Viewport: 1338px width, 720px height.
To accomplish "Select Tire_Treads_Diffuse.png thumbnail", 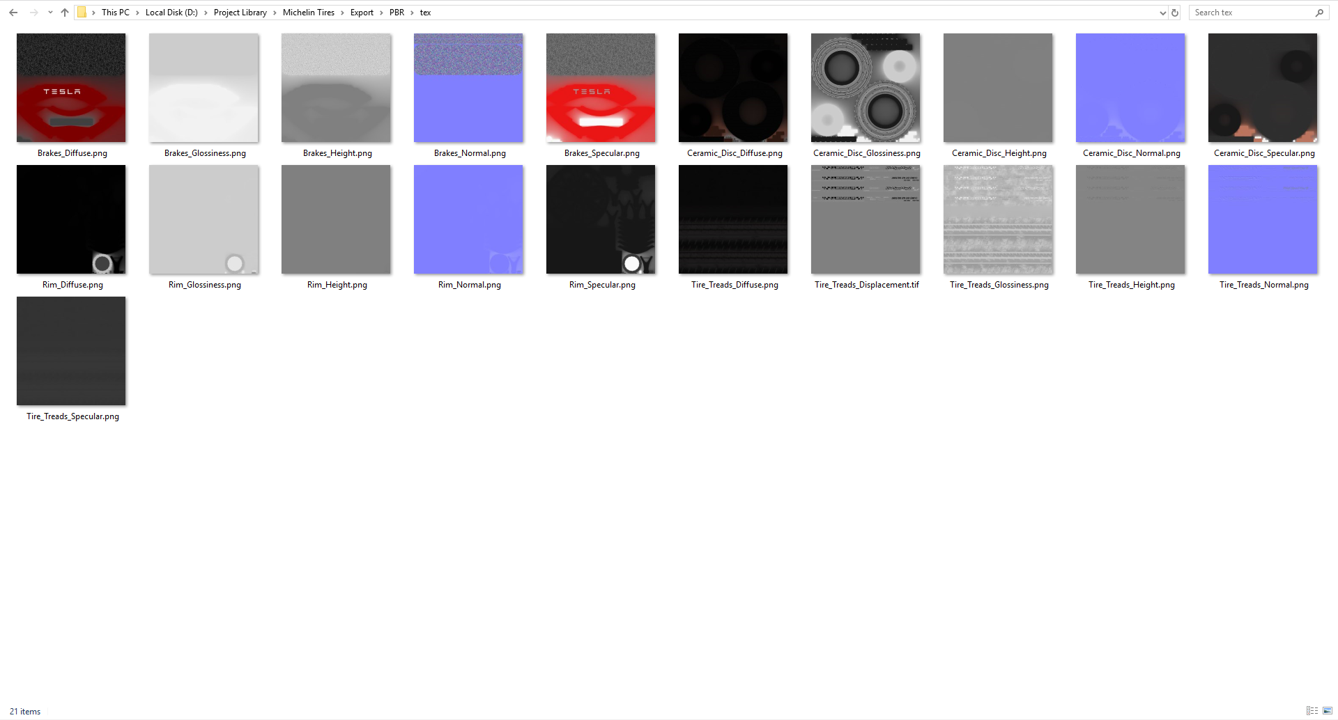I will 733,219.
